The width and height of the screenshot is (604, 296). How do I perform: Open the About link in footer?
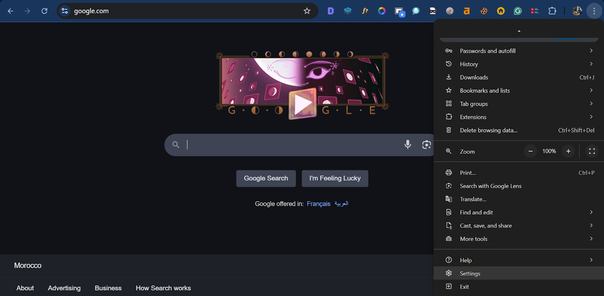25,288
